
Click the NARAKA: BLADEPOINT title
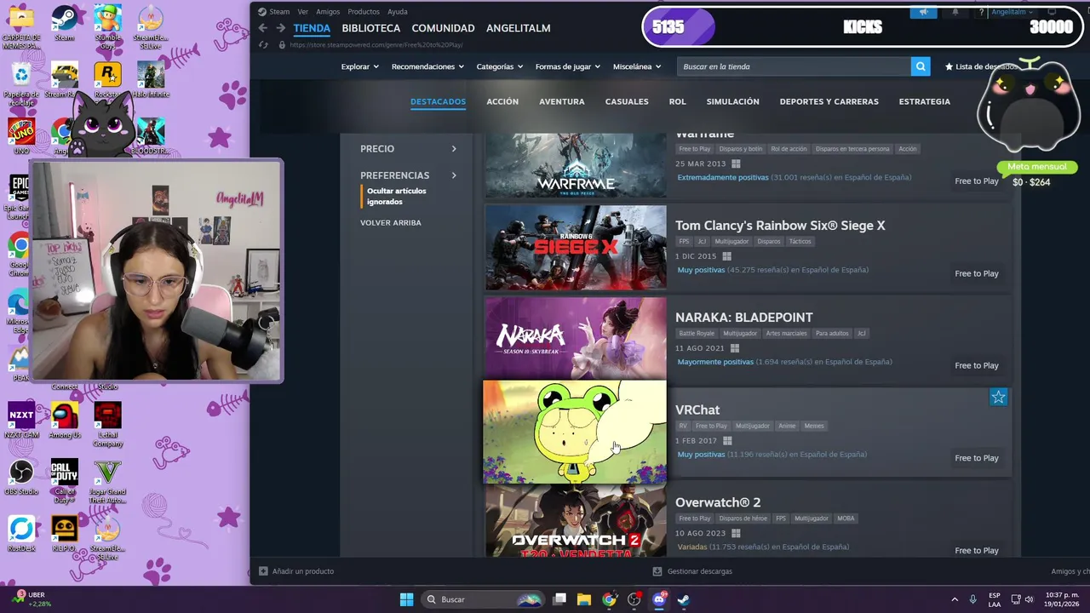click(x=743, y=318)
